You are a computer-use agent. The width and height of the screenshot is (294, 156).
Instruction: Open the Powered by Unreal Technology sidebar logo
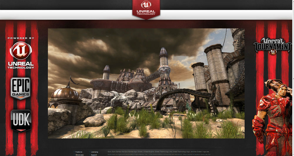[x=21, y=53]
